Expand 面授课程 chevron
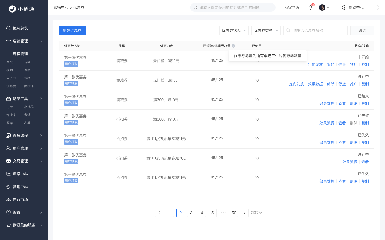Screen dimensions: 385x240 (41, 135)
